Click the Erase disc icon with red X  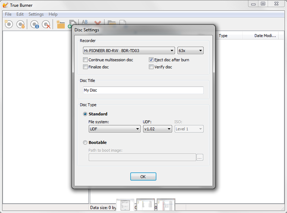(x=46, y=24)
